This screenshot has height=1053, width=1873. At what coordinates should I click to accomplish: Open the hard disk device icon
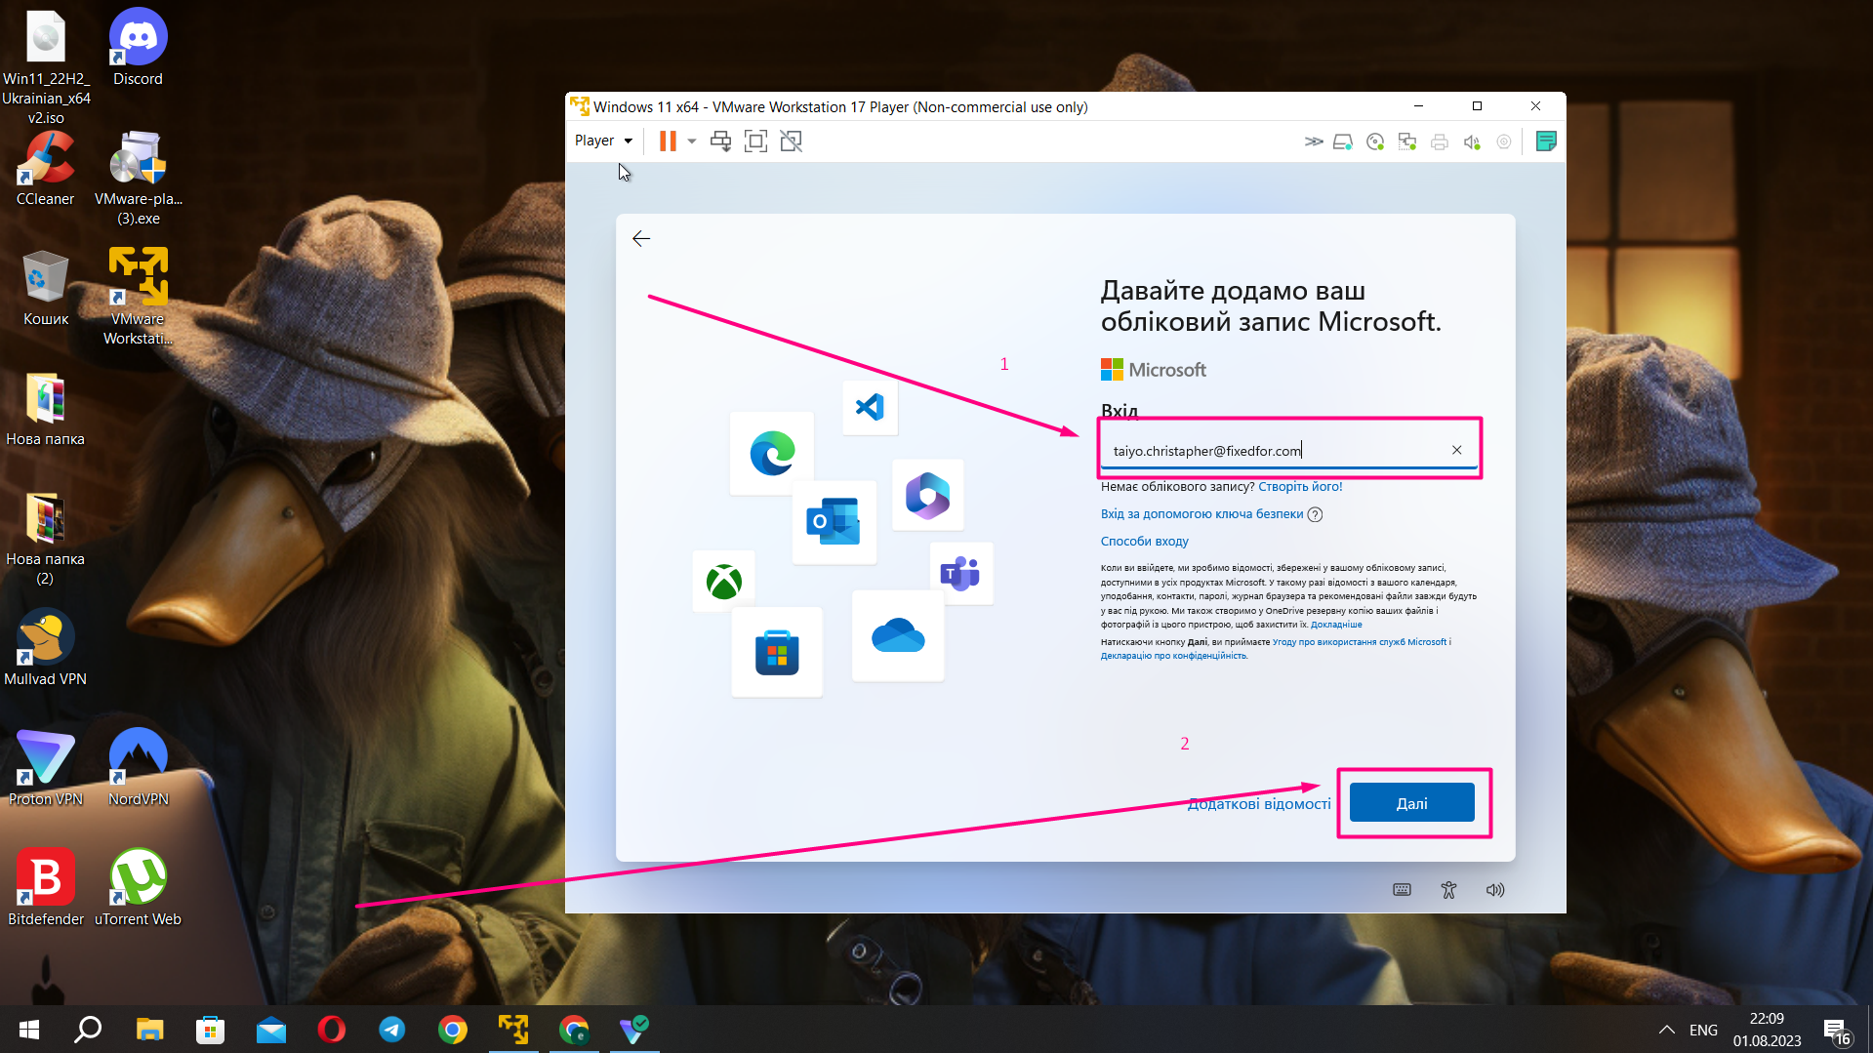[1343, 142]
